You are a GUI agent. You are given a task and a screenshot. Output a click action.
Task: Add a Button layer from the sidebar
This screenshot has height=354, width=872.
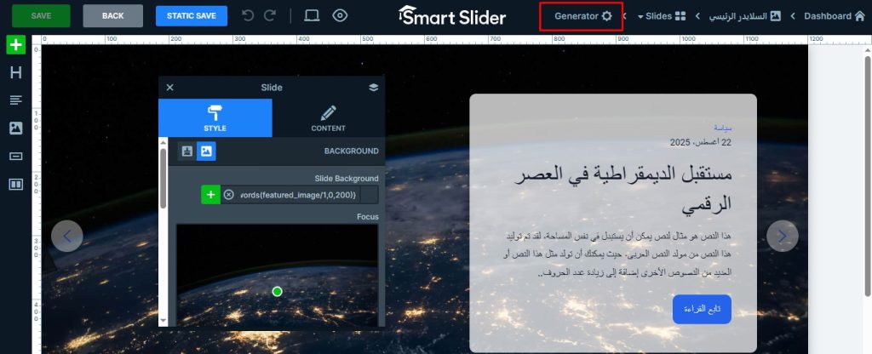[x=15, y=157]
